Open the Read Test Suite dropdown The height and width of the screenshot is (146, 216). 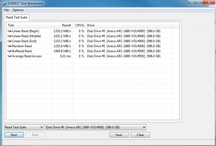[x=24, y=127]
